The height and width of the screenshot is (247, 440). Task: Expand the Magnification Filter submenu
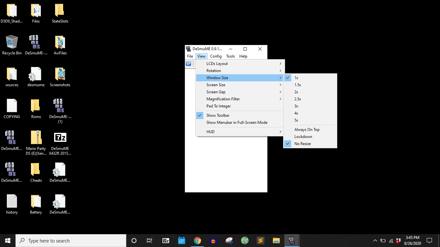(239, 99)
